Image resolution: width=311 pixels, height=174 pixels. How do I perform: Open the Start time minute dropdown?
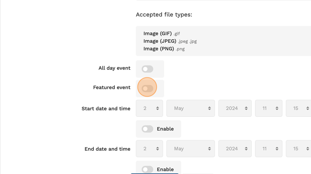click(299, 108)
